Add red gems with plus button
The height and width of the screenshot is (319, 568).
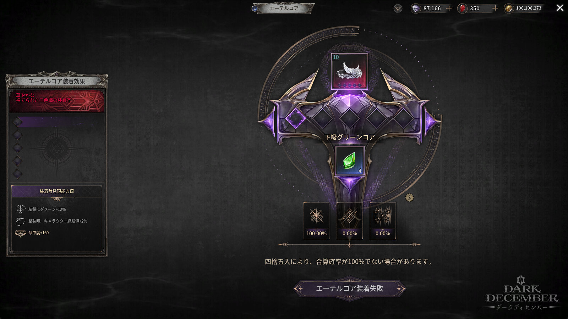(495, 8)
